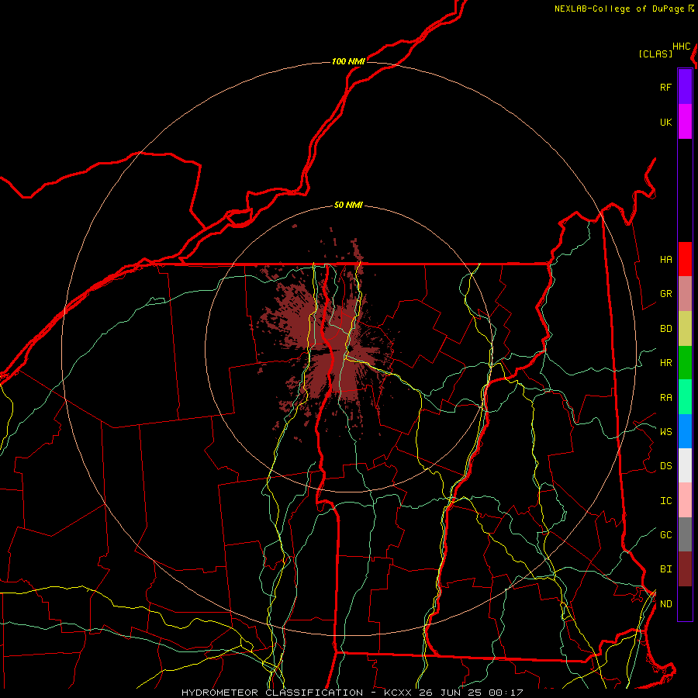Image resolution: width=698 pixels, height=698 pixels.
Task: Click the GC legend label
Action: 665,535
